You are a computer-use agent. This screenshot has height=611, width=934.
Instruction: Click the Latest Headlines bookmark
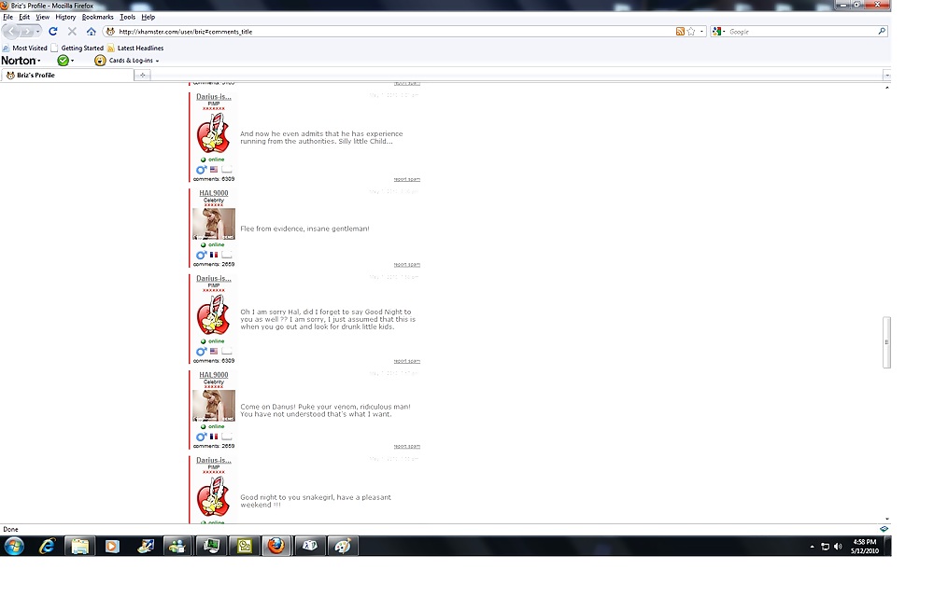(x=139, y=48)
